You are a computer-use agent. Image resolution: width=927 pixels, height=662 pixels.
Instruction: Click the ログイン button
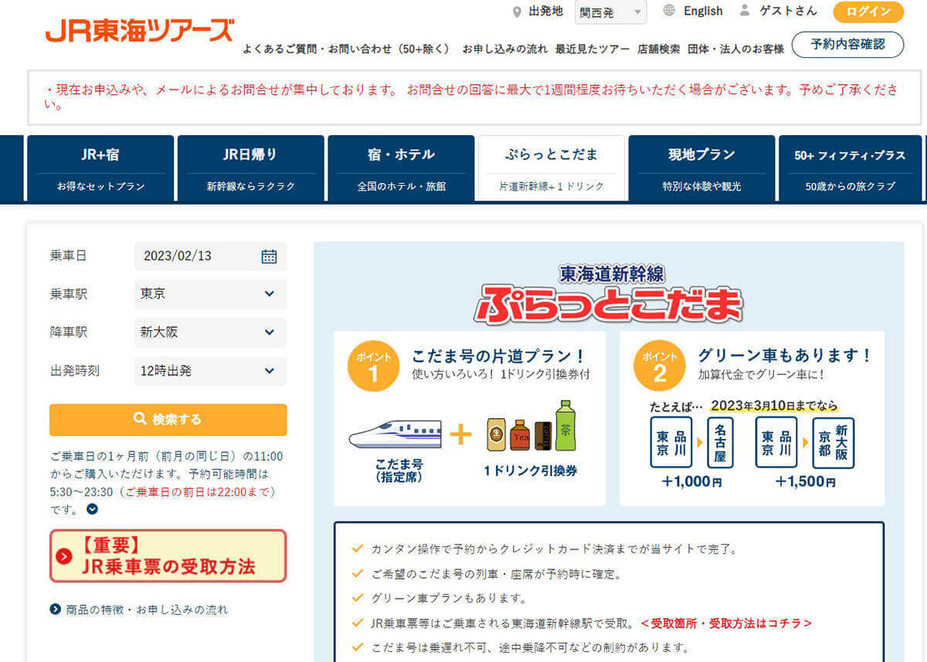868,12
